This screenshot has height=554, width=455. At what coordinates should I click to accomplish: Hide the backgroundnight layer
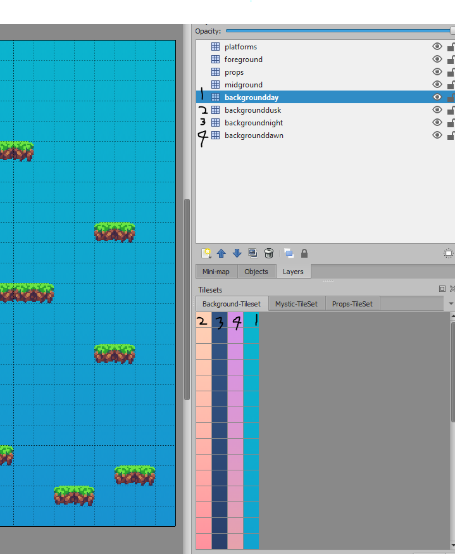tap(437, 123)
